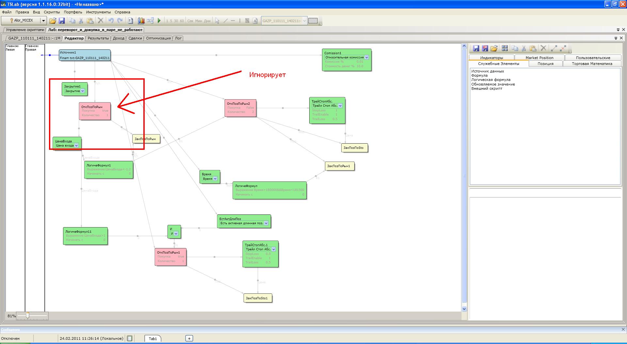Click right panel Save As icon
627x344 pixels.
(485, 48)
